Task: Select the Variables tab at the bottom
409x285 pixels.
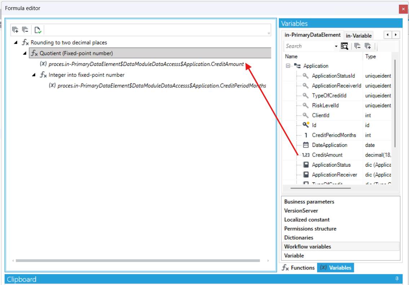Action: tap(335, 267)
